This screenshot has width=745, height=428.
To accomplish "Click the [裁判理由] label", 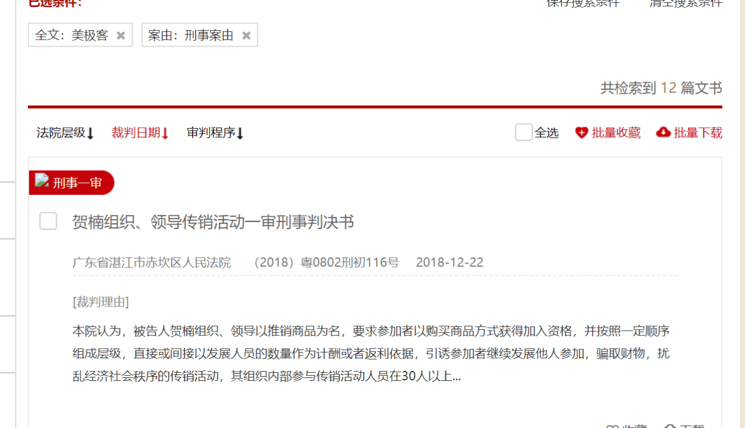I will [101, 302].
